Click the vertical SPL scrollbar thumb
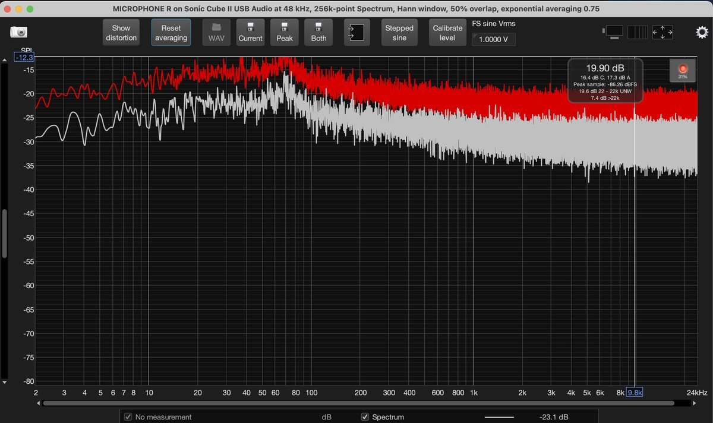Image resolution: width=713 pixels, height=423 pixels. (5, 233)
